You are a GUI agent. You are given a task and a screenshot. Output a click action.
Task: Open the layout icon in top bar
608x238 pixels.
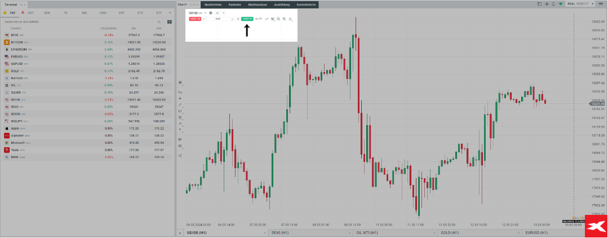tap(539, 4)
